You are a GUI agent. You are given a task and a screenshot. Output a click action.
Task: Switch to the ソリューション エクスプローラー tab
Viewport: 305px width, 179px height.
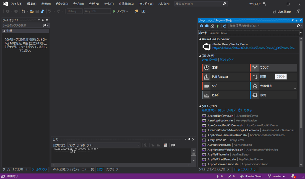point(215,169)
